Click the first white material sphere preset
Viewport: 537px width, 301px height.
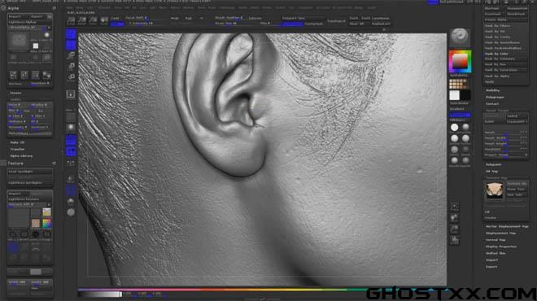click(455, 128)
